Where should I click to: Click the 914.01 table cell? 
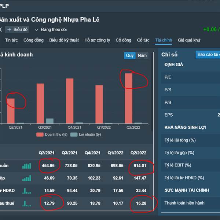pos(140,166)
